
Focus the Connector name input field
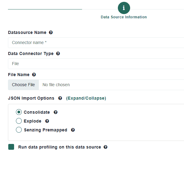coord(96,42)
